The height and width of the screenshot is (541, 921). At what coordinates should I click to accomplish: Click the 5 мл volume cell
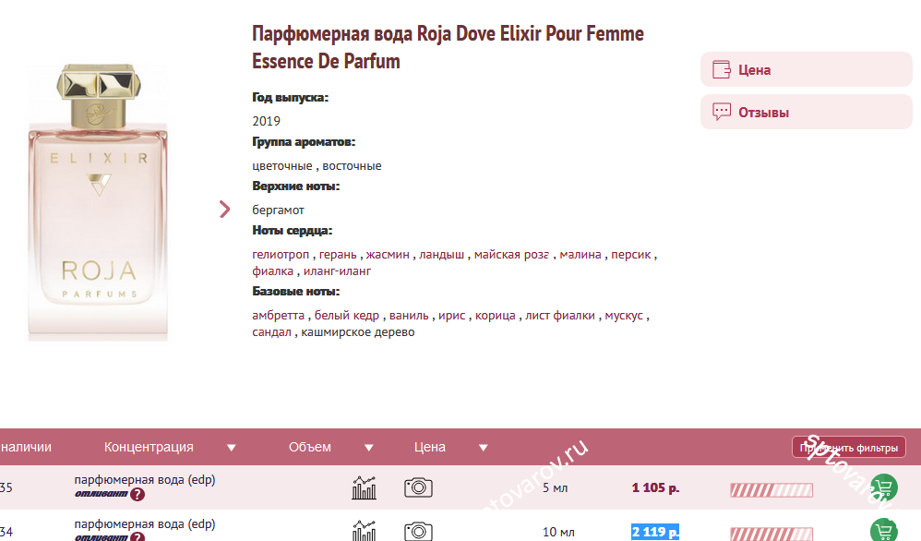pyautogui.click(x=555, y=487)
